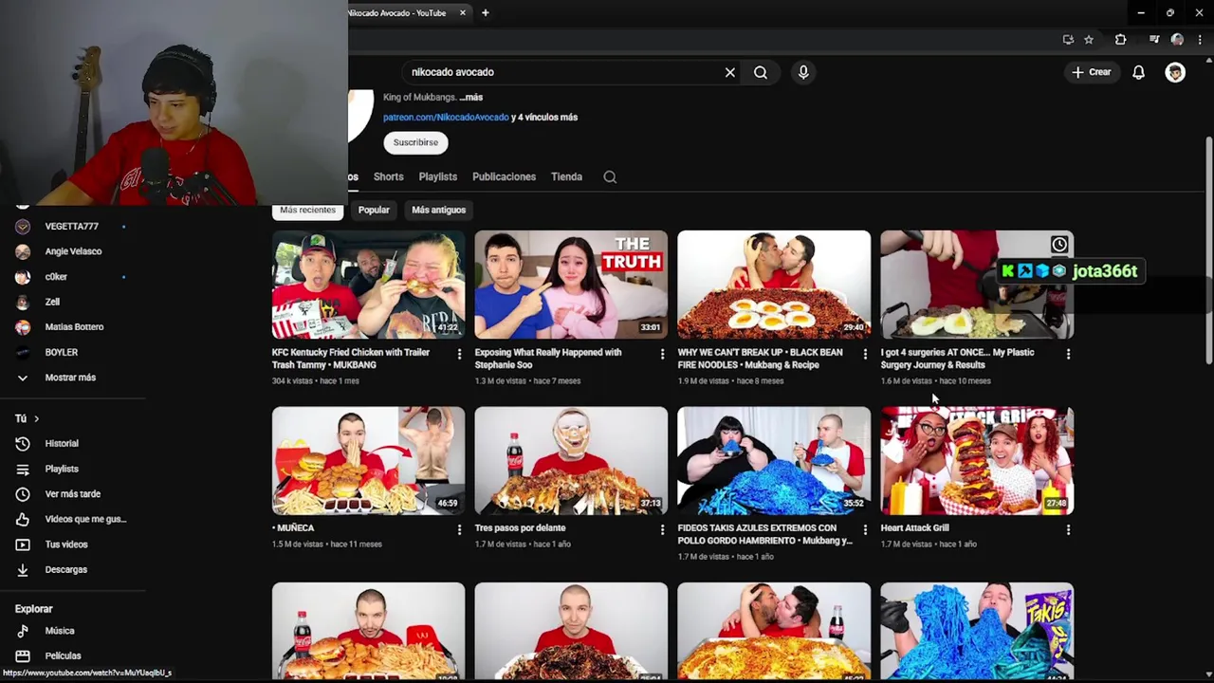
Task: Open Descargas in sidebar
Action: tap(65, 569)
